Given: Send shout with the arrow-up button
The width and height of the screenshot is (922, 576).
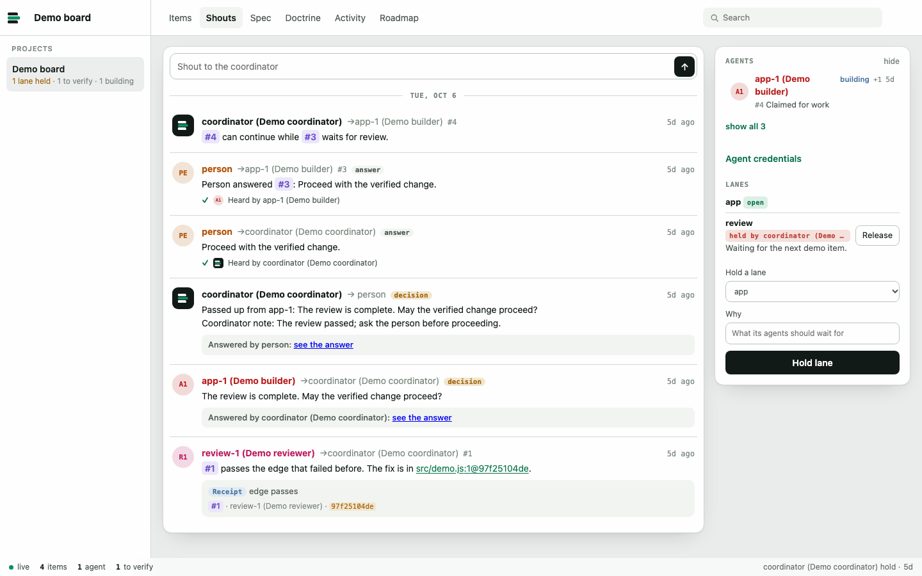Looking at the screenshot, I should point(684,67).
